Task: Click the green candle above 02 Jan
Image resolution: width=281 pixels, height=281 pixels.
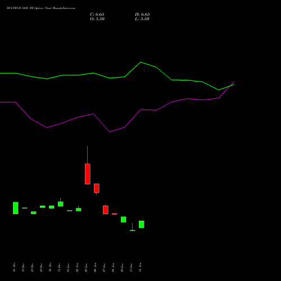Action: coord(79,210)
